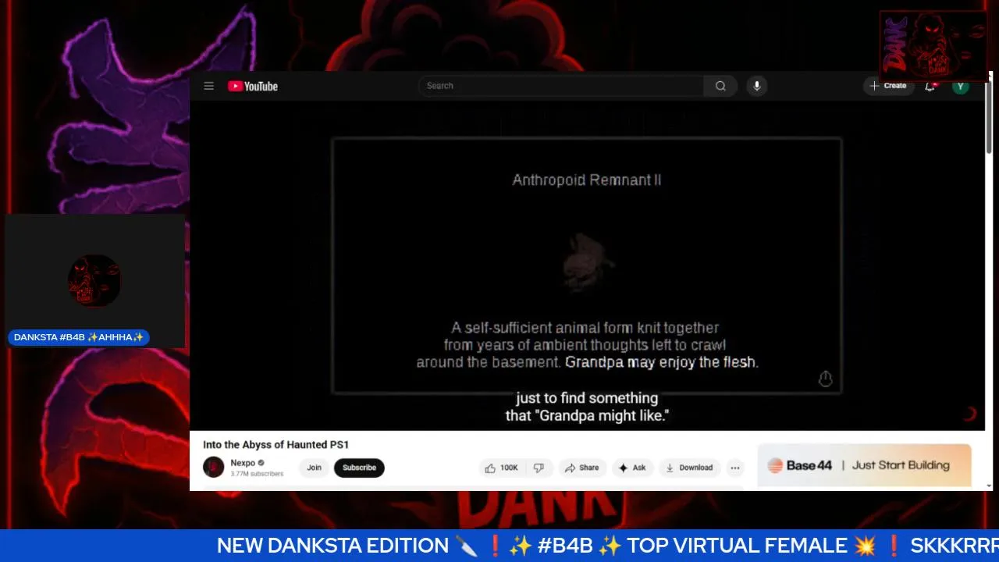Start voice search with microphone icon
The width and height of the screenshot is (999, 562).
coord(756,86)
